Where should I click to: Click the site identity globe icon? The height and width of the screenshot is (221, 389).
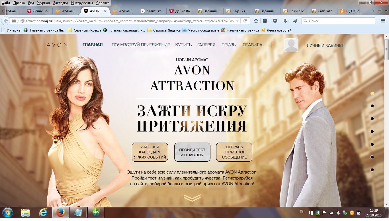22,21
